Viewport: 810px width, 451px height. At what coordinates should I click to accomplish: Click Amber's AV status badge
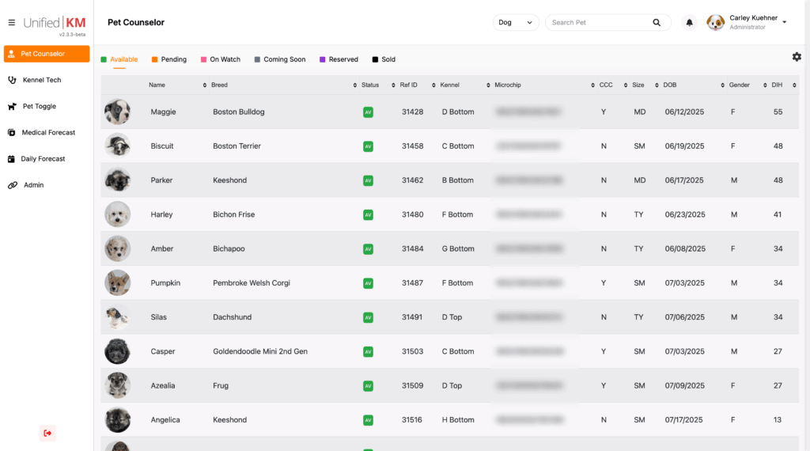coord(368,249)
